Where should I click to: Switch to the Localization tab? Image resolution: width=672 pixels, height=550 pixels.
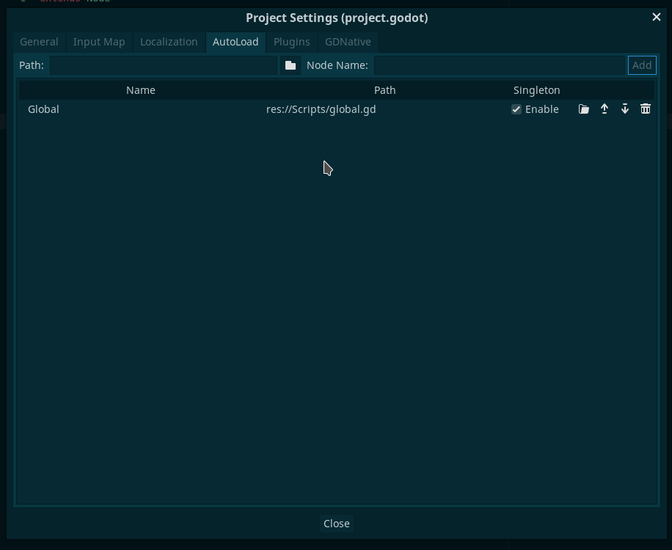point(169,42)
